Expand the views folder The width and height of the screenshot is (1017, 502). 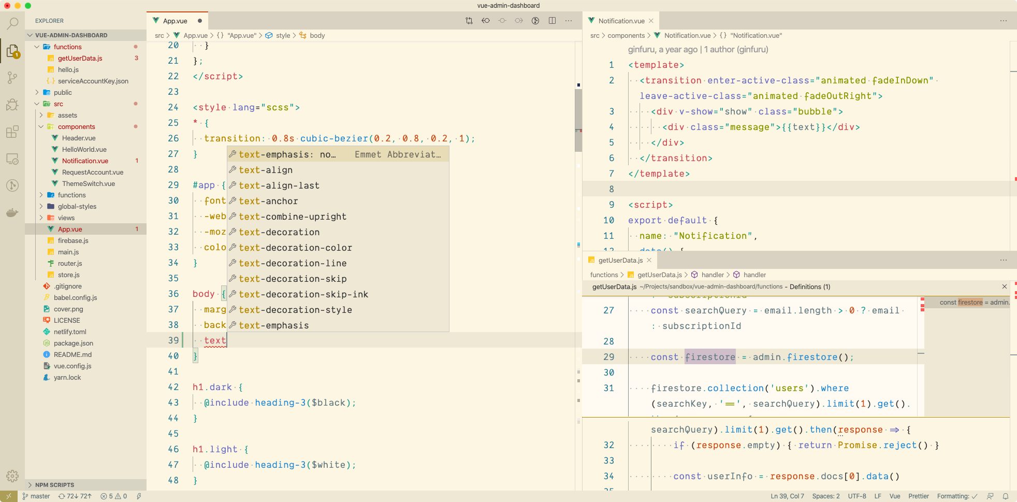(x=66, y=218)
